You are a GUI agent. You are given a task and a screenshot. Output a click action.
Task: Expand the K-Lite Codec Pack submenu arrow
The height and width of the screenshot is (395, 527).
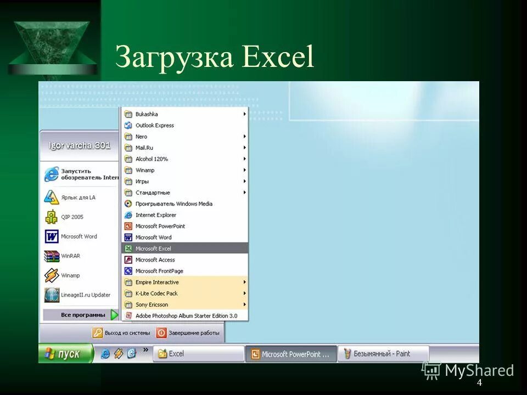[x=244, y=293]
